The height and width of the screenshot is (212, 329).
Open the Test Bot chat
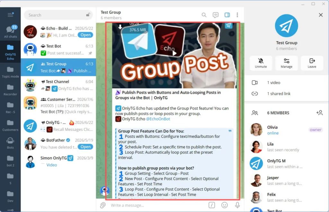click(x=58, y=49)
